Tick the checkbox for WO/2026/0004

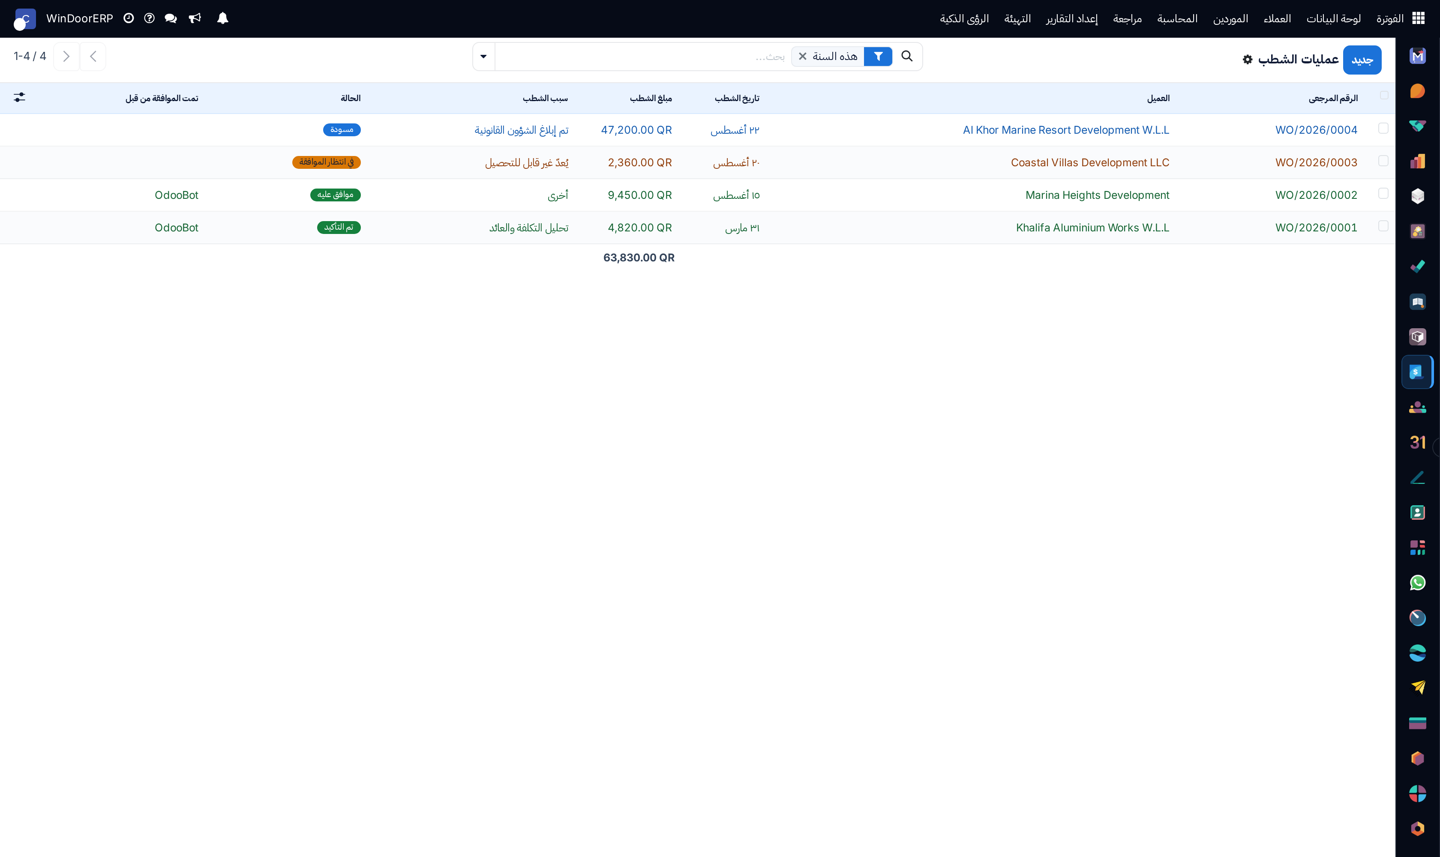click(x=1383, y=128)
